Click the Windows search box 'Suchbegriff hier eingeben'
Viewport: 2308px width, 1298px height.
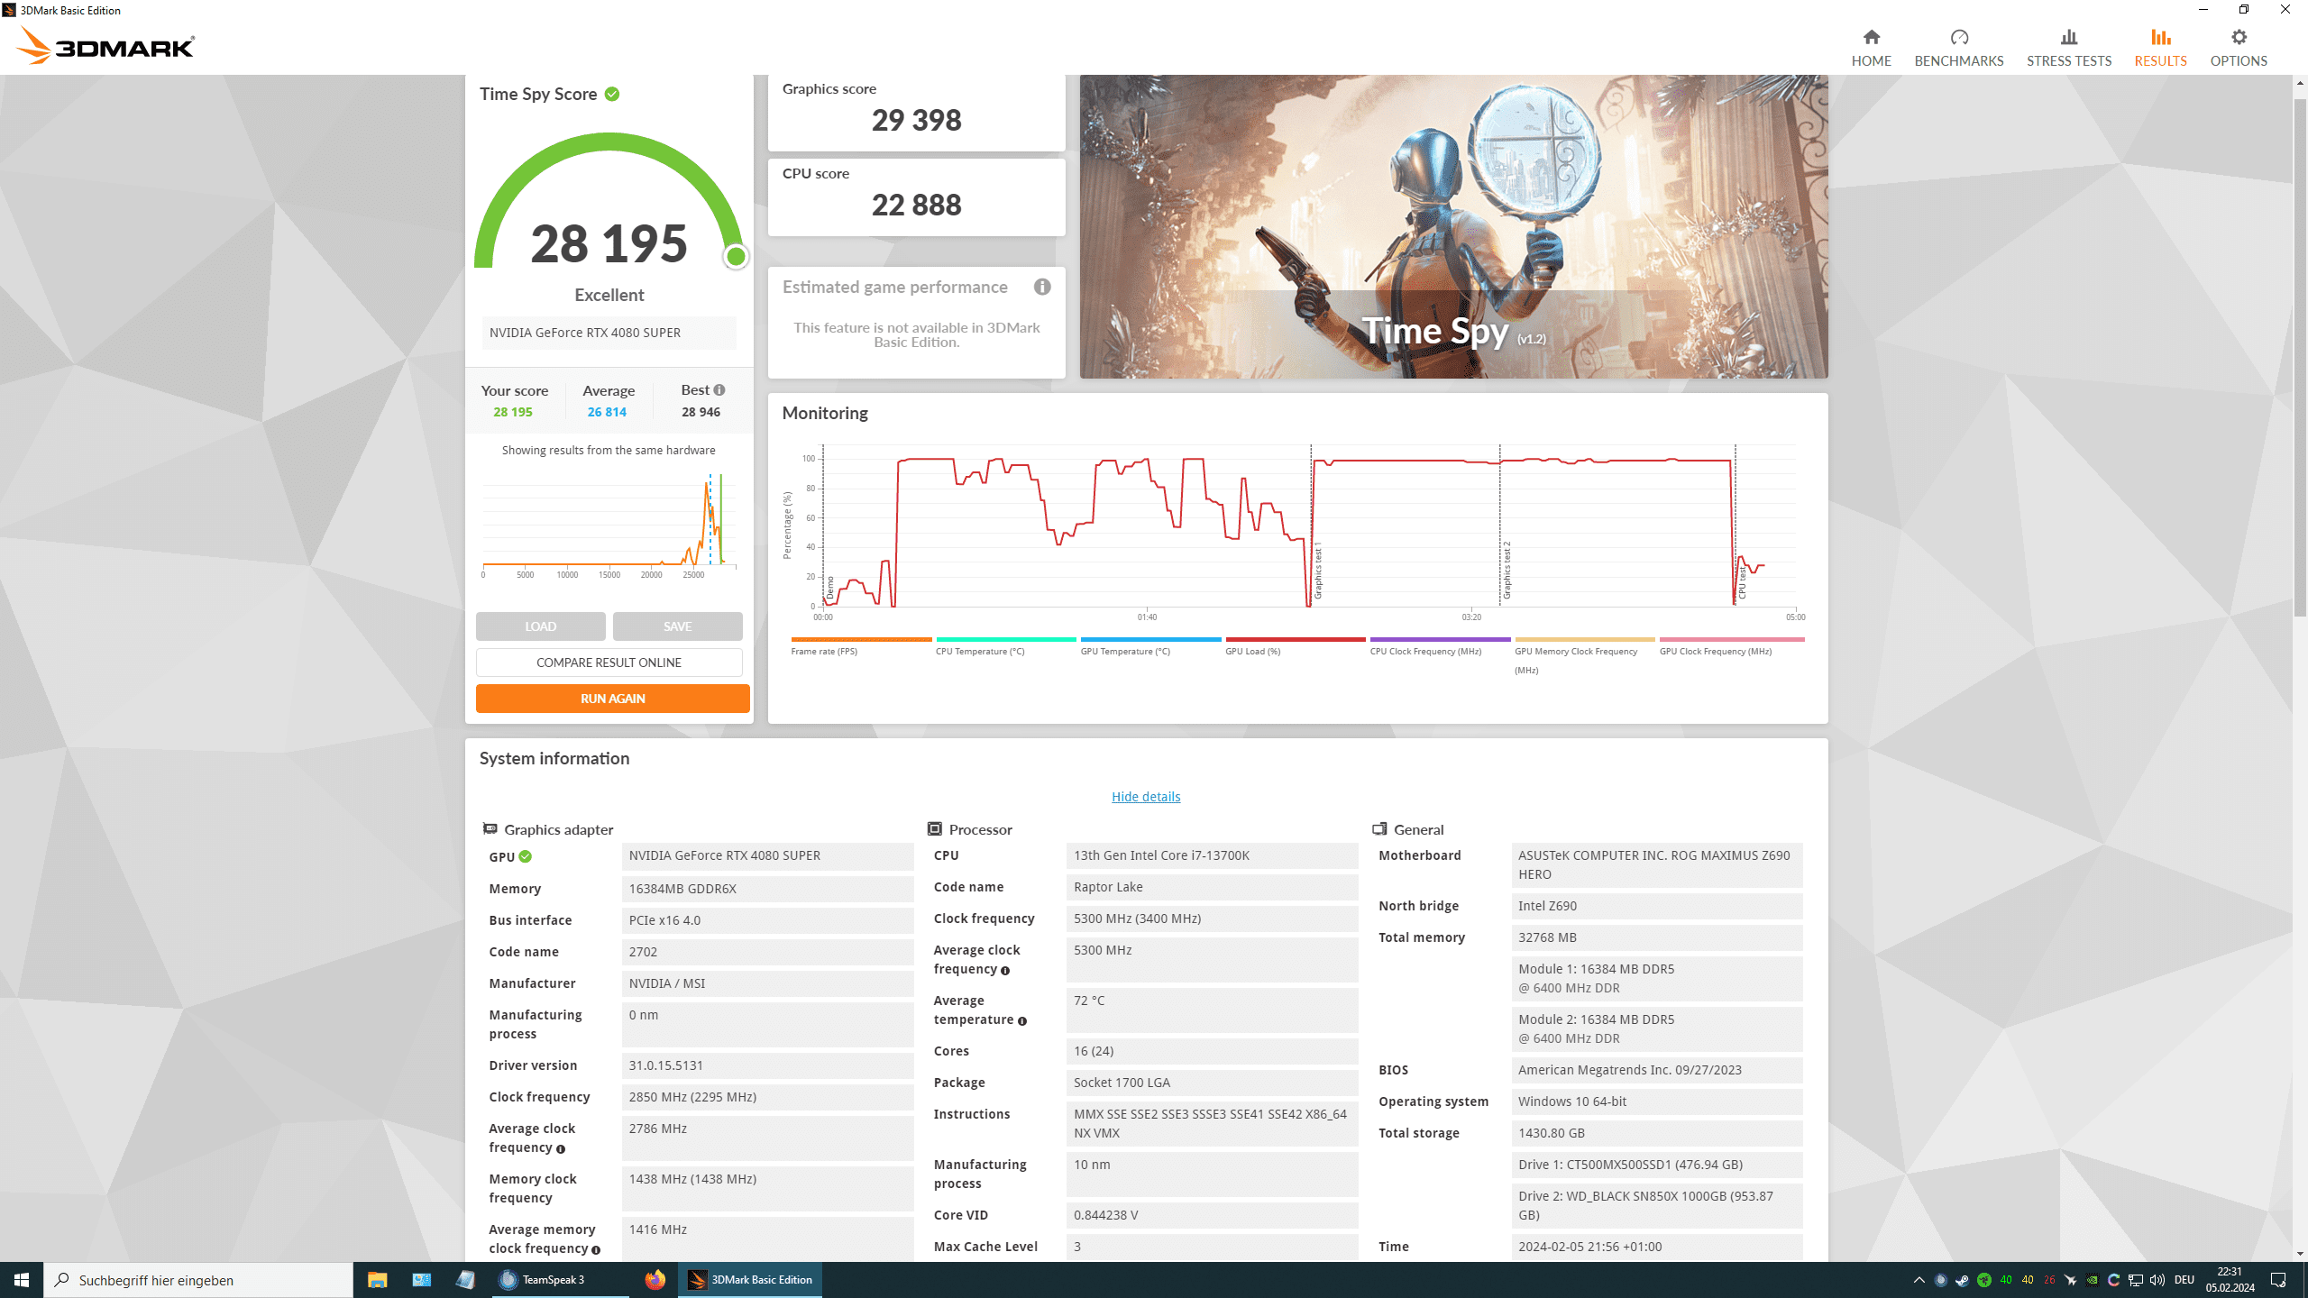coord(198,1280)
